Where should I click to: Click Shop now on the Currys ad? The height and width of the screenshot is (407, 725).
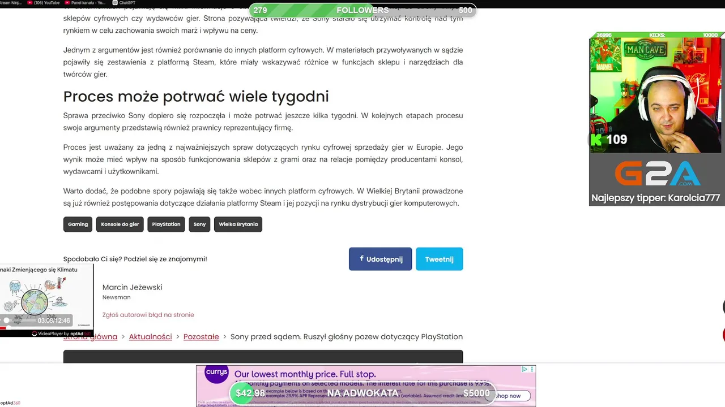[508, 396]
